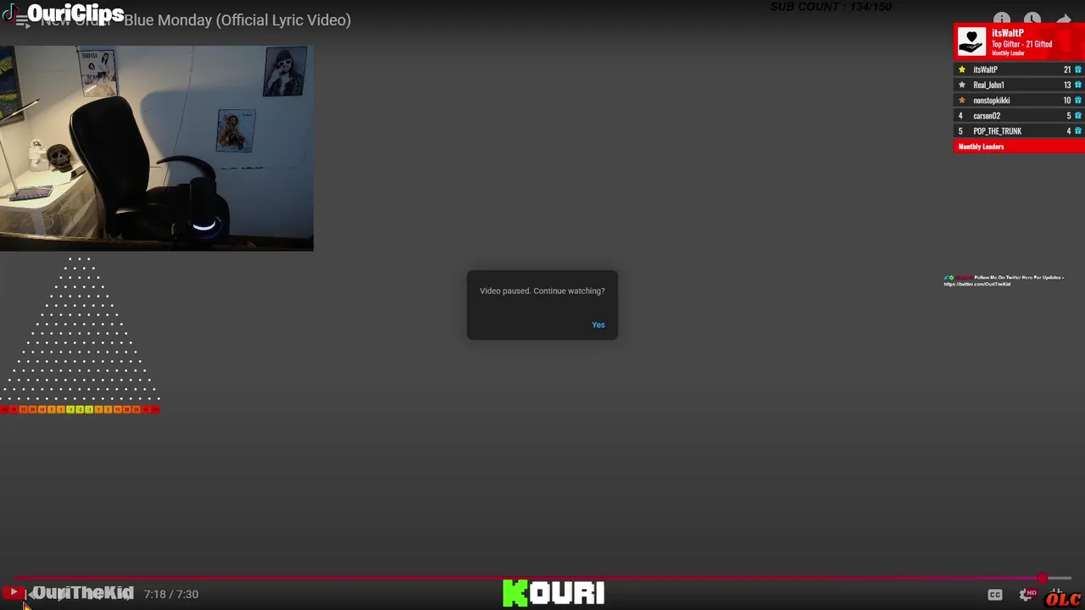Click the 7:18 / 7:30 time display
The width and height of the screenshot is (1085, 610).
pos(171,594)
